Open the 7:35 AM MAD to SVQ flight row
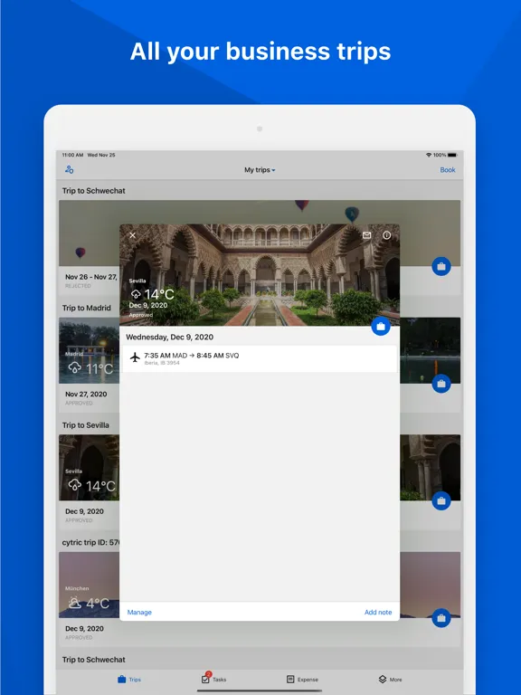 260,358
